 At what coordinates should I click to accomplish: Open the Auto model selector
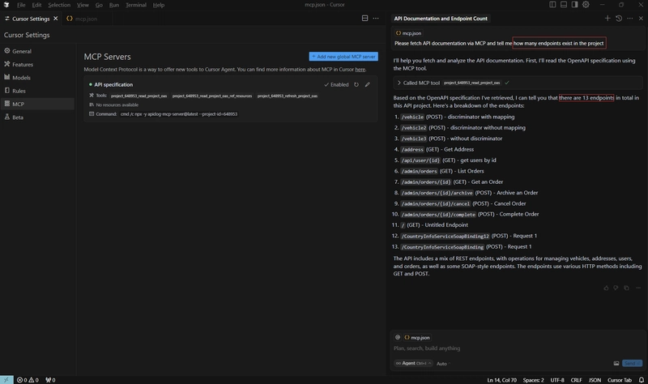(x=443, y=364)
